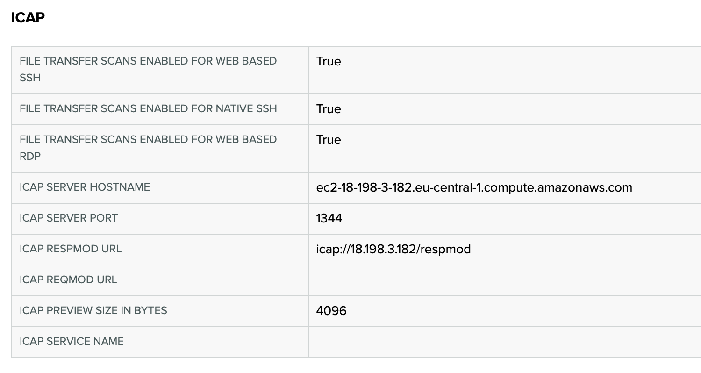Click True value for Native SSH scans
701x373 pixels.
pos(329,109)
